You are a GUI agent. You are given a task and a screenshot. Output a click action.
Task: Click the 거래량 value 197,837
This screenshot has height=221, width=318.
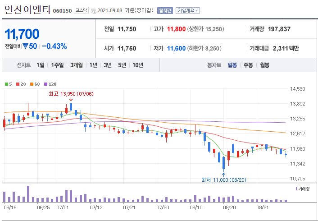pos(279,29)
